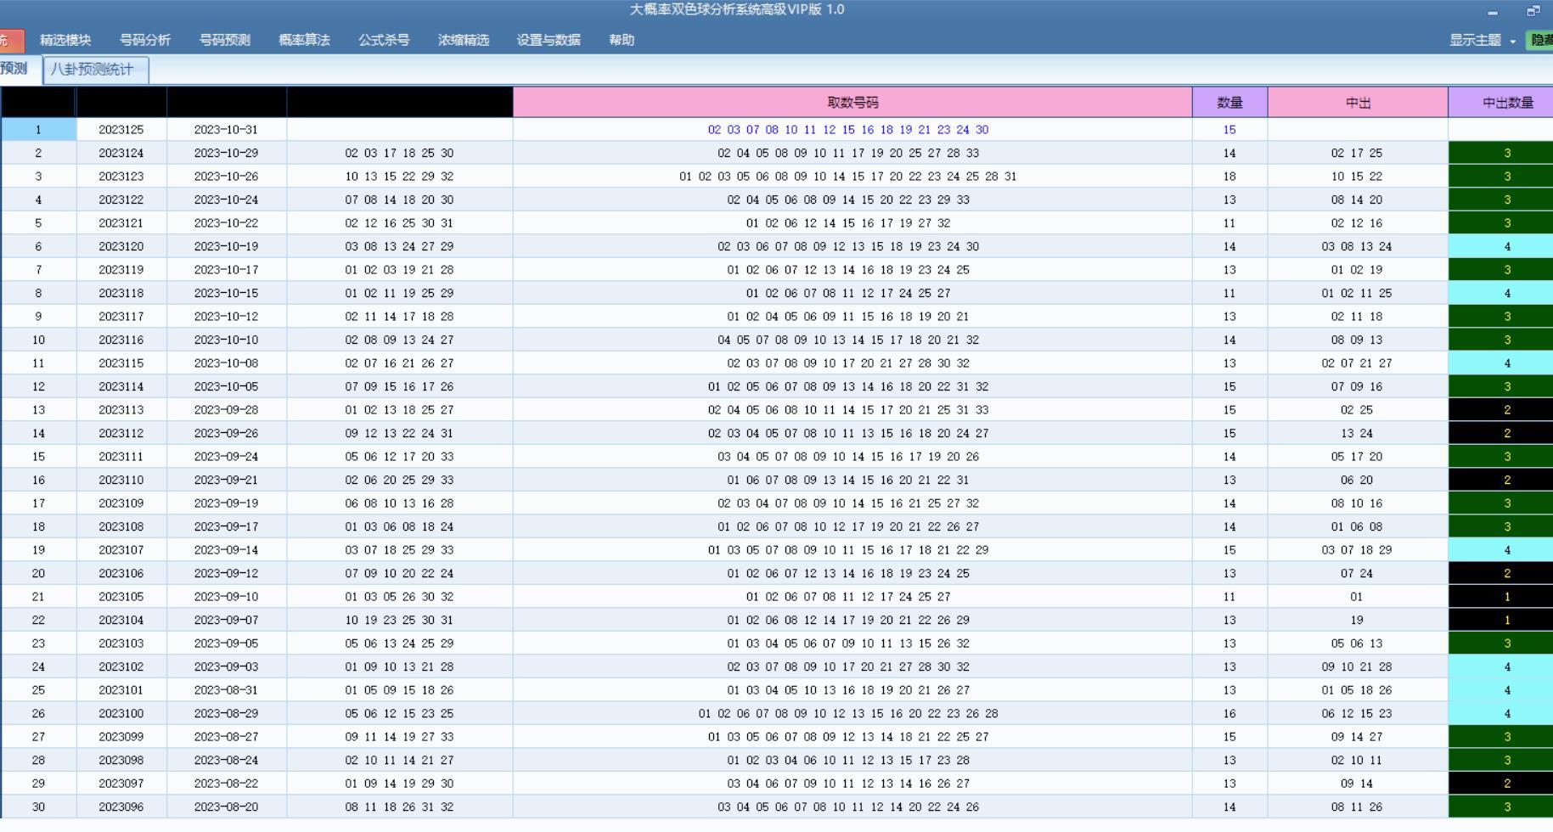Viewport: 1553px width, 832px height.
Task: Minimize the application window
Action: [1493, 11]
